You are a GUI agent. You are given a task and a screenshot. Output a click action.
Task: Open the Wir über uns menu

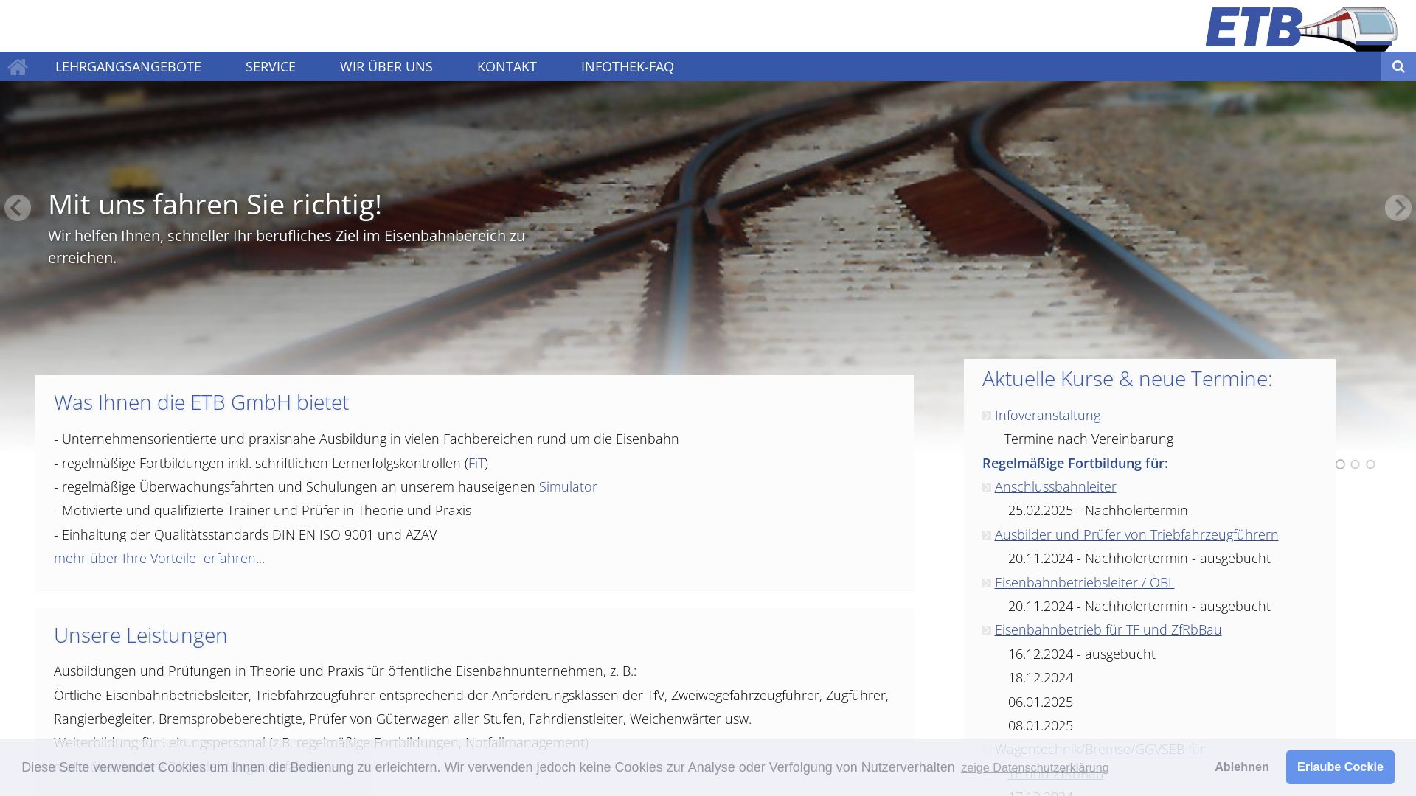coord(386,66)
